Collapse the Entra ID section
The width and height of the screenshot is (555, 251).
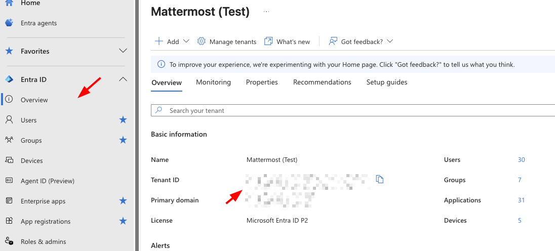(123, 79)
